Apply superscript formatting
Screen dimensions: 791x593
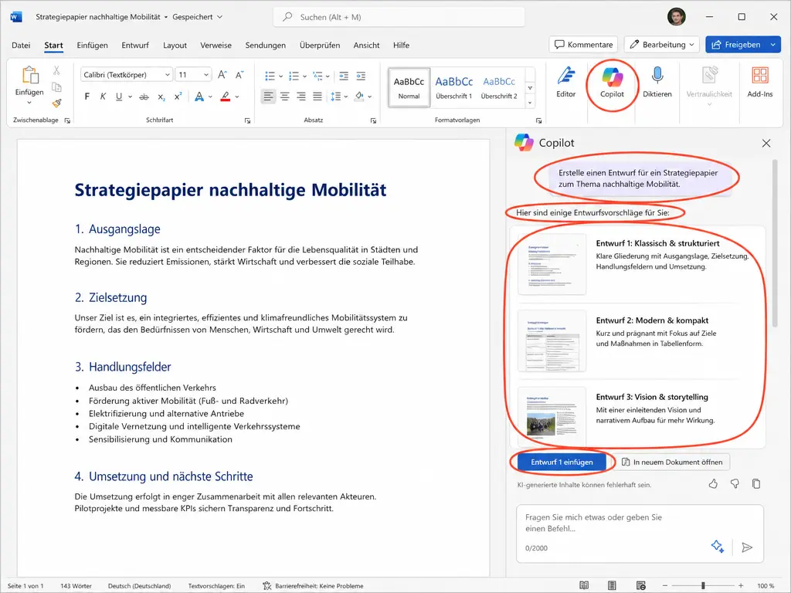pos(178,97)
